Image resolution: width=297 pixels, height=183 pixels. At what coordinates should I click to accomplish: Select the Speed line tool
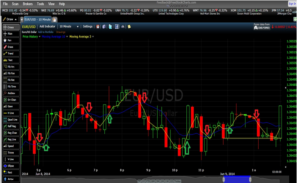click(x=11, y=146)
